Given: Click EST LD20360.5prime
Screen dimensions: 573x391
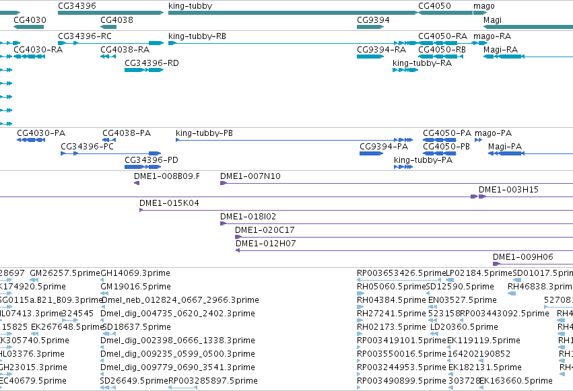Looking at the screenshot, I should point(434,334).
